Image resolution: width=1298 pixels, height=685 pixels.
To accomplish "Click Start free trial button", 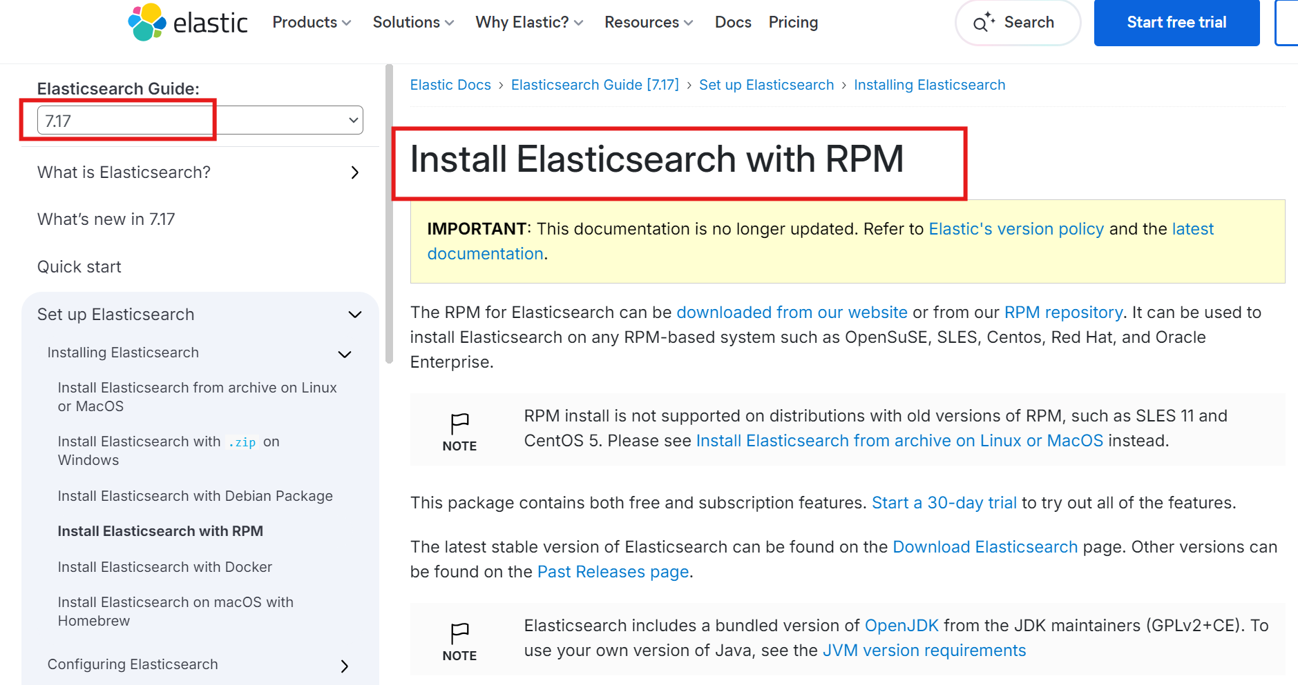I will tap(1176, 23).
